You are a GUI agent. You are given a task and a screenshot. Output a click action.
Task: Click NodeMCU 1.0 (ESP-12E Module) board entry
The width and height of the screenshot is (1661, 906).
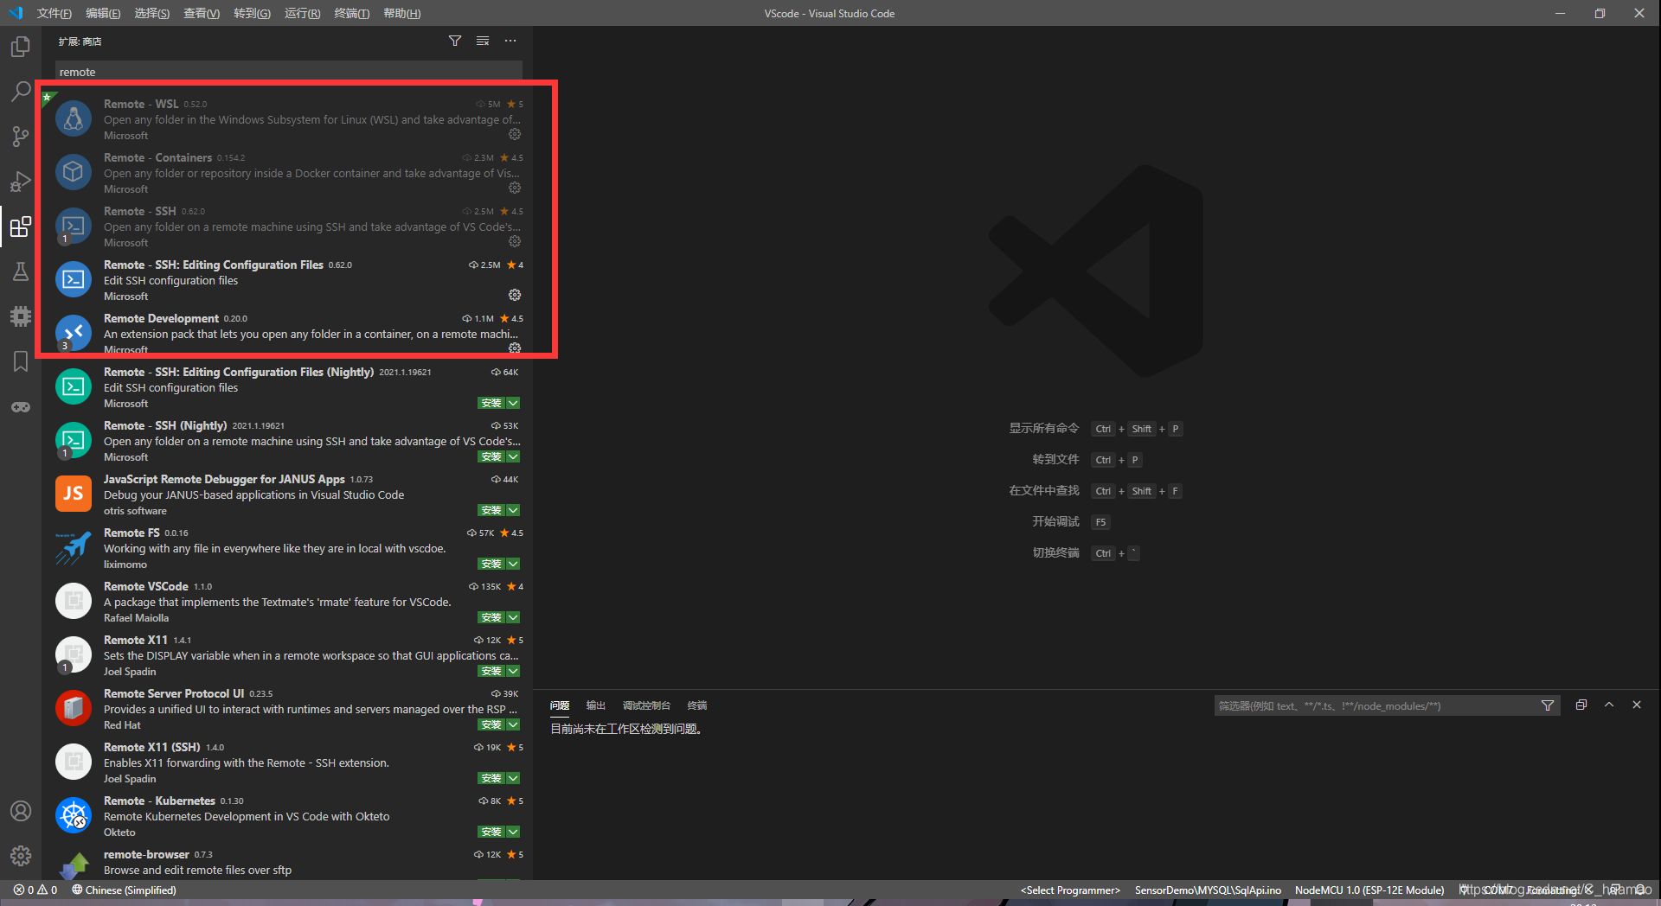coord(1369,890)
